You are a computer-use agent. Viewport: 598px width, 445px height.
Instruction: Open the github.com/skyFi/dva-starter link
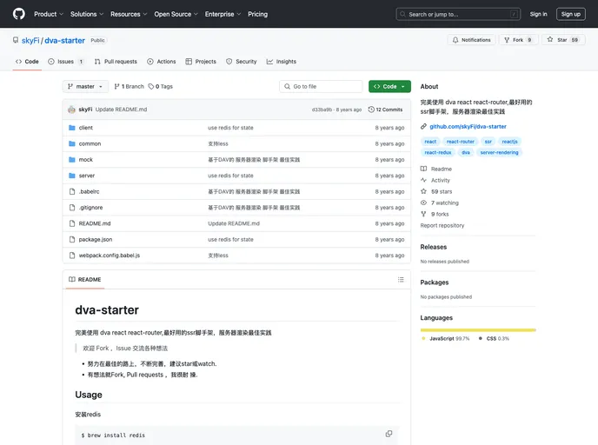[468, 127]
